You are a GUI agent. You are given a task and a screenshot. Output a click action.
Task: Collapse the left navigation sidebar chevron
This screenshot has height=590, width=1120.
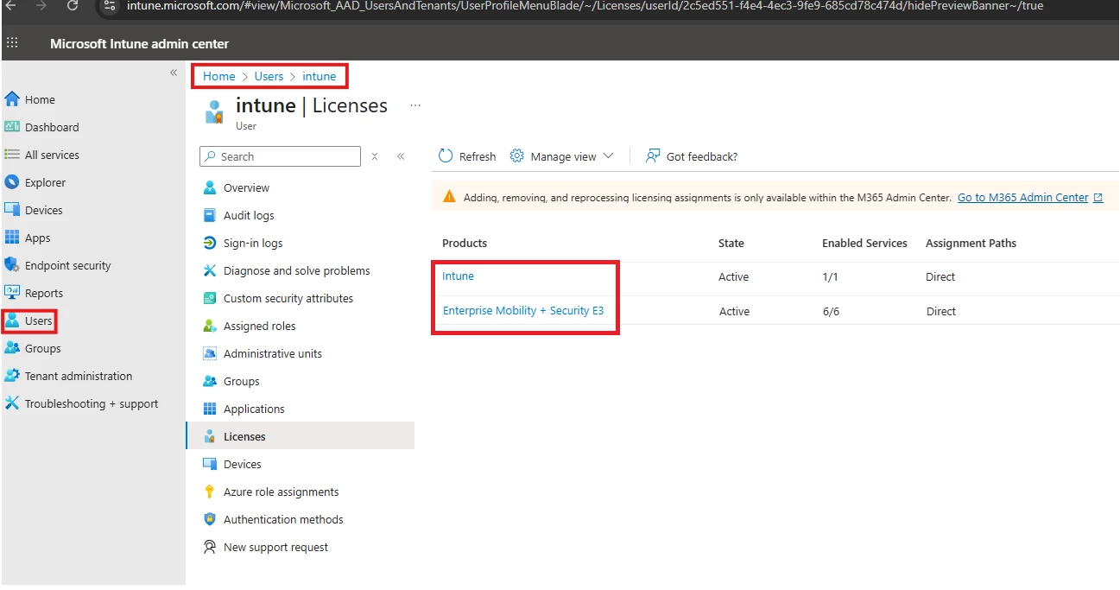point(174,73)
